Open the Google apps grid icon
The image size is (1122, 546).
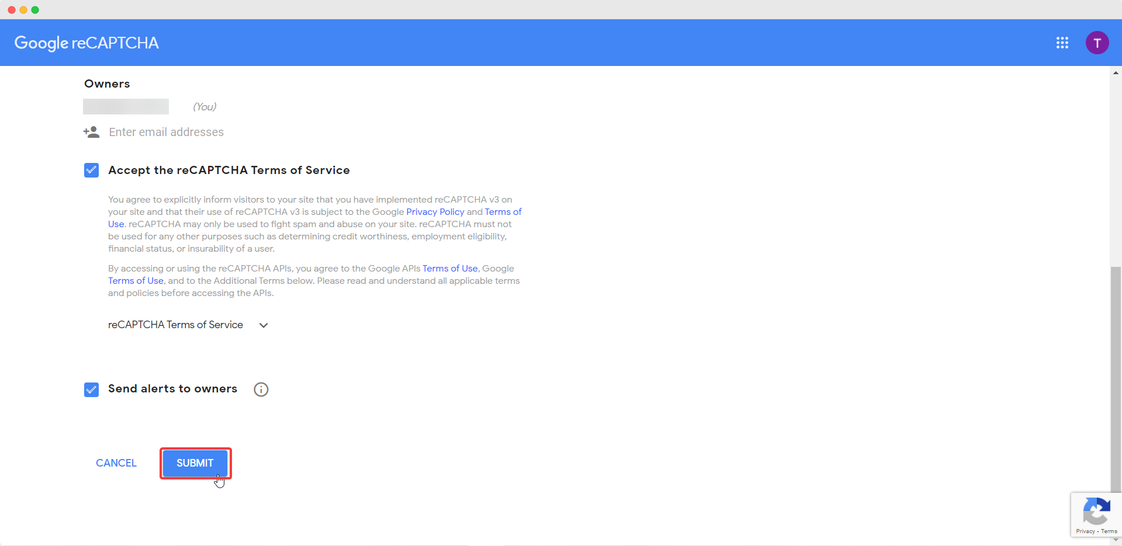click(x=1062, y=43)
